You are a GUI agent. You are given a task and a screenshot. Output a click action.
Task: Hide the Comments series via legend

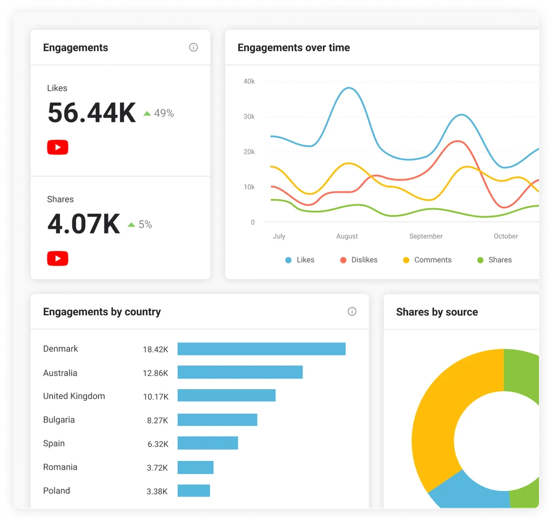pos(427,260)
